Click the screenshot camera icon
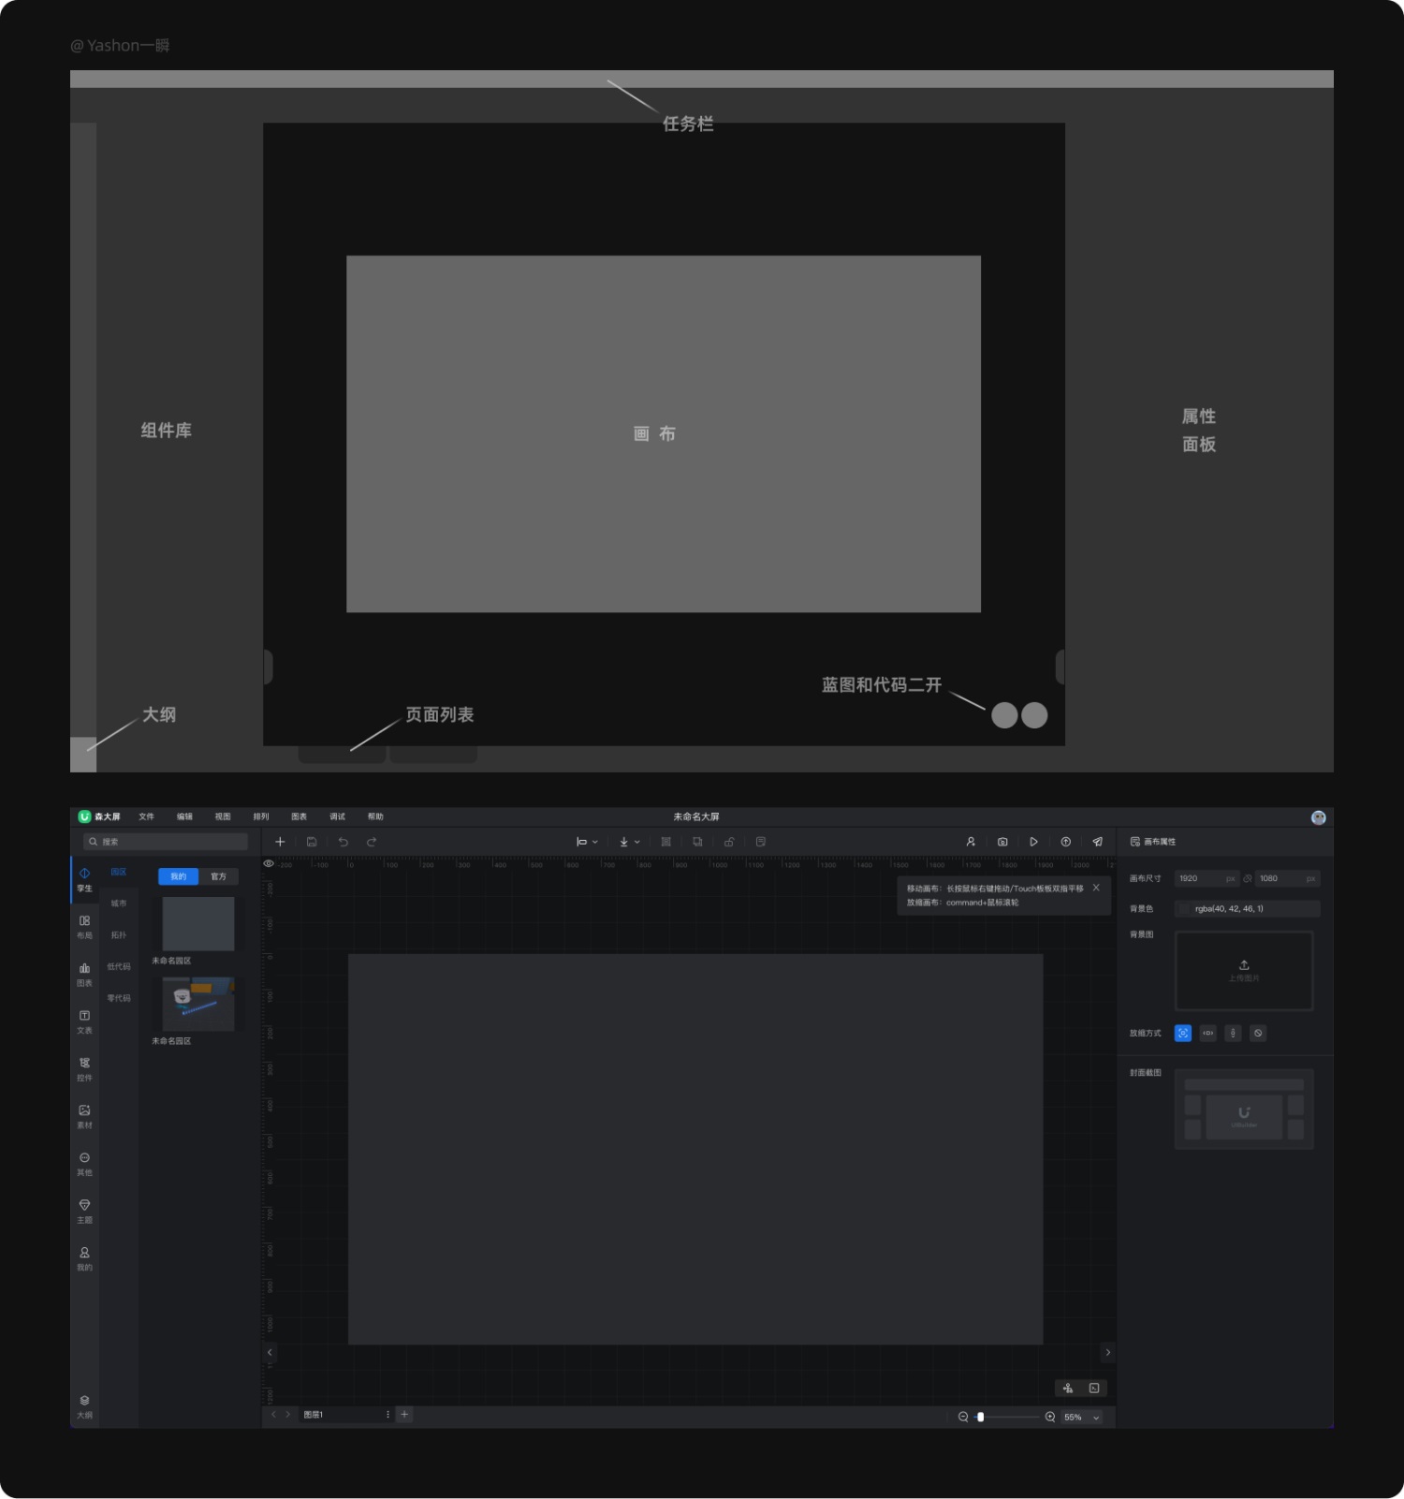This screenshot has height=1499, width=1404. coord(1002,842)
